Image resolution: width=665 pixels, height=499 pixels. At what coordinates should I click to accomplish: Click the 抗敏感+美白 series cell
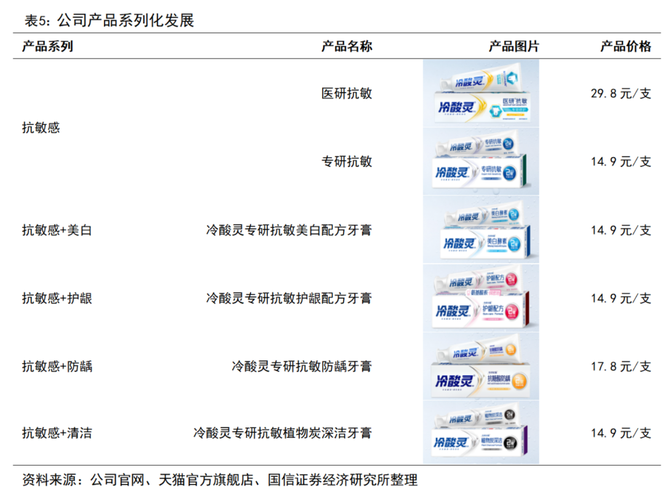pos(57,230)
